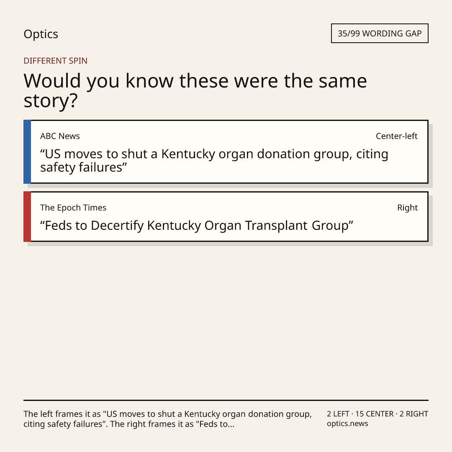Select the DIFFERENT SPIN label
Image resolution: width=452 pixels, height=452 pixels.
click(x=55, y=61)
